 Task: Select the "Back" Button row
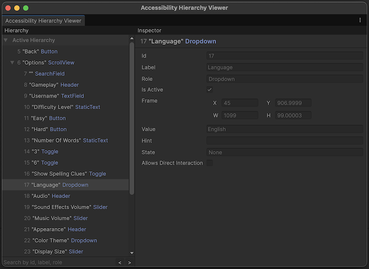(66, 51)
